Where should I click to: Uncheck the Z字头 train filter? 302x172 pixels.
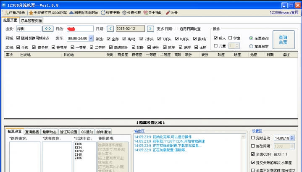click(142, 39)
